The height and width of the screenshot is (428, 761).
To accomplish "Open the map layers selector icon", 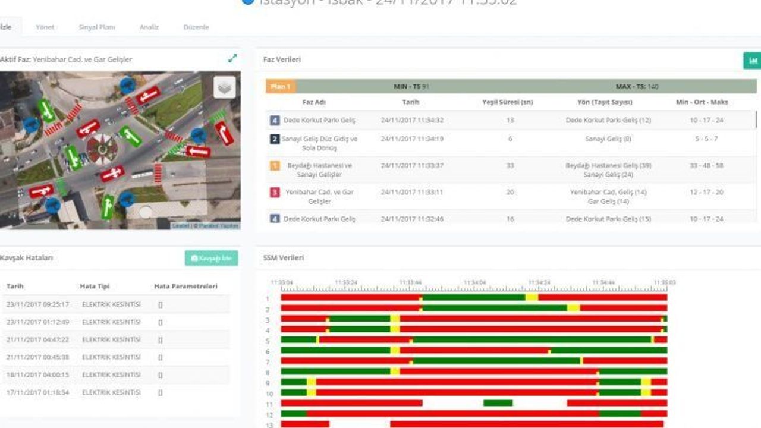I will (225, 87).
